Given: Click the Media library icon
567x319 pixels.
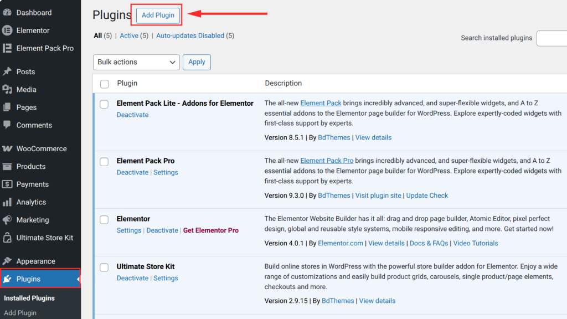Looking at the screenshot, I should tap(8, 89).
